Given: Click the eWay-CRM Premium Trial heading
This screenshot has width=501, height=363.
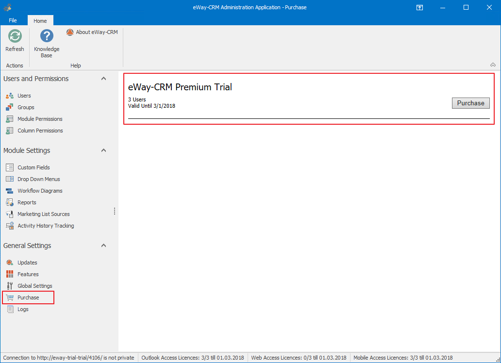Looking at the screenshot, I should pyautogui.click(x=180, y=87).
